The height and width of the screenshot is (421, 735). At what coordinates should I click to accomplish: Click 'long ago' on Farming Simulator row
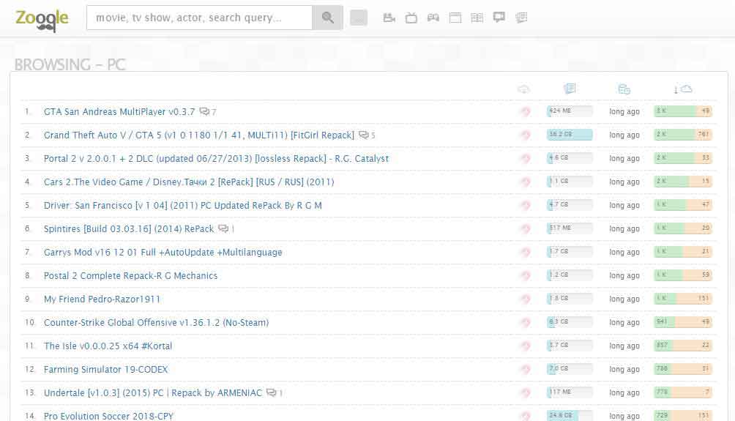[624, 370]
